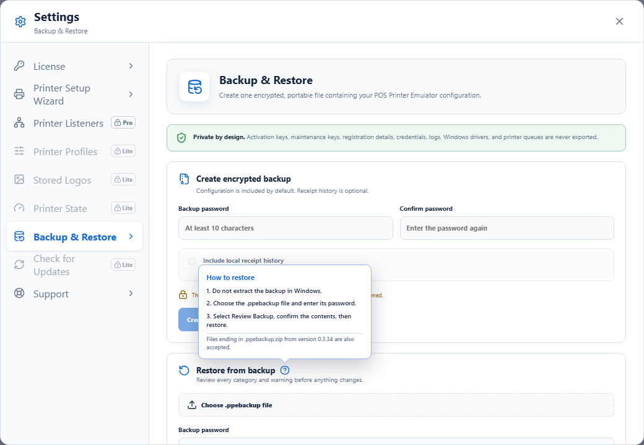Enable Include local receipt history checkbox
The height and width of the screenshot is (445, 644).
[192, 261]
